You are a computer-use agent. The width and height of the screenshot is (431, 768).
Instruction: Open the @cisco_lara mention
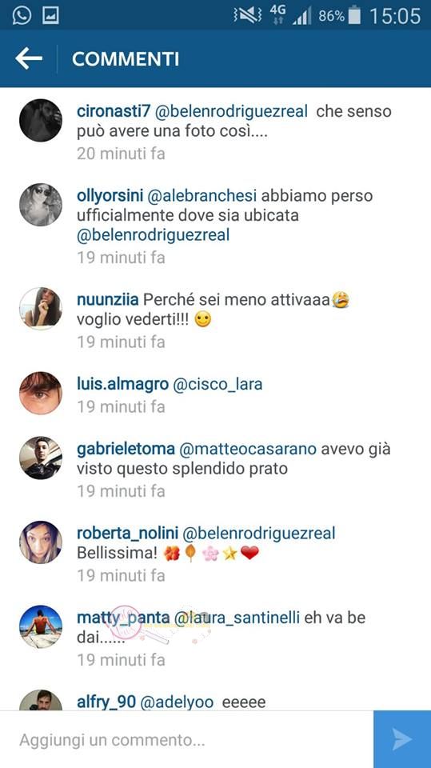tap(217, 384)
